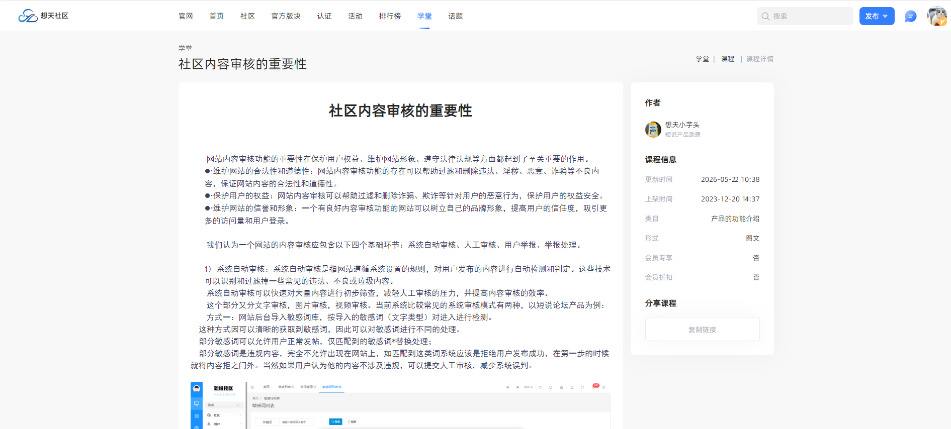
Task: Select 首页 in the top navigation
Action: tap(217, 16)
